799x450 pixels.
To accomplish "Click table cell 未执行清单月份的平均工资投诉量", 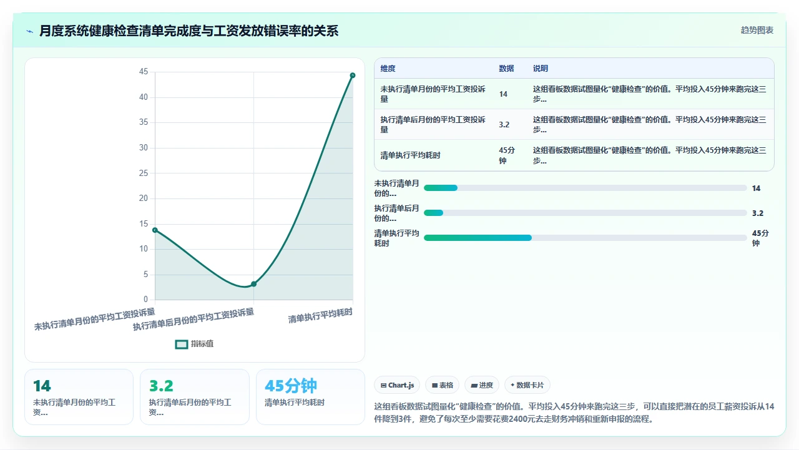I will [x=433, y=94].
